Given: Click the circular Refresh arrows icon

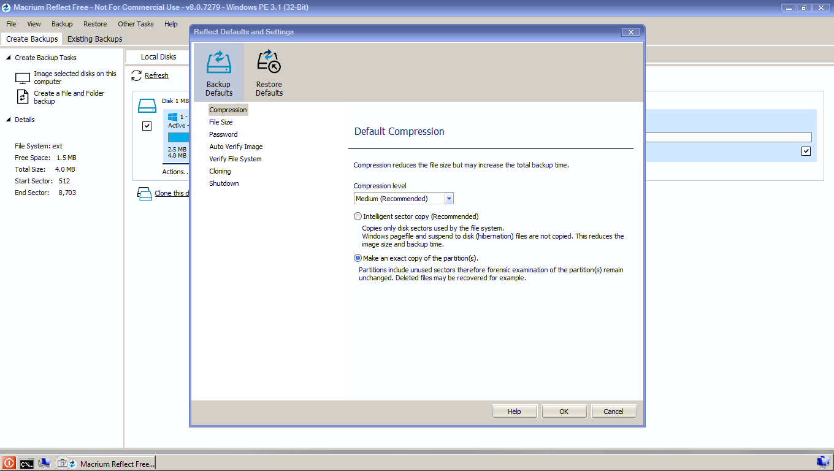Looking at the screenshot, I should (x=137, y=75).
